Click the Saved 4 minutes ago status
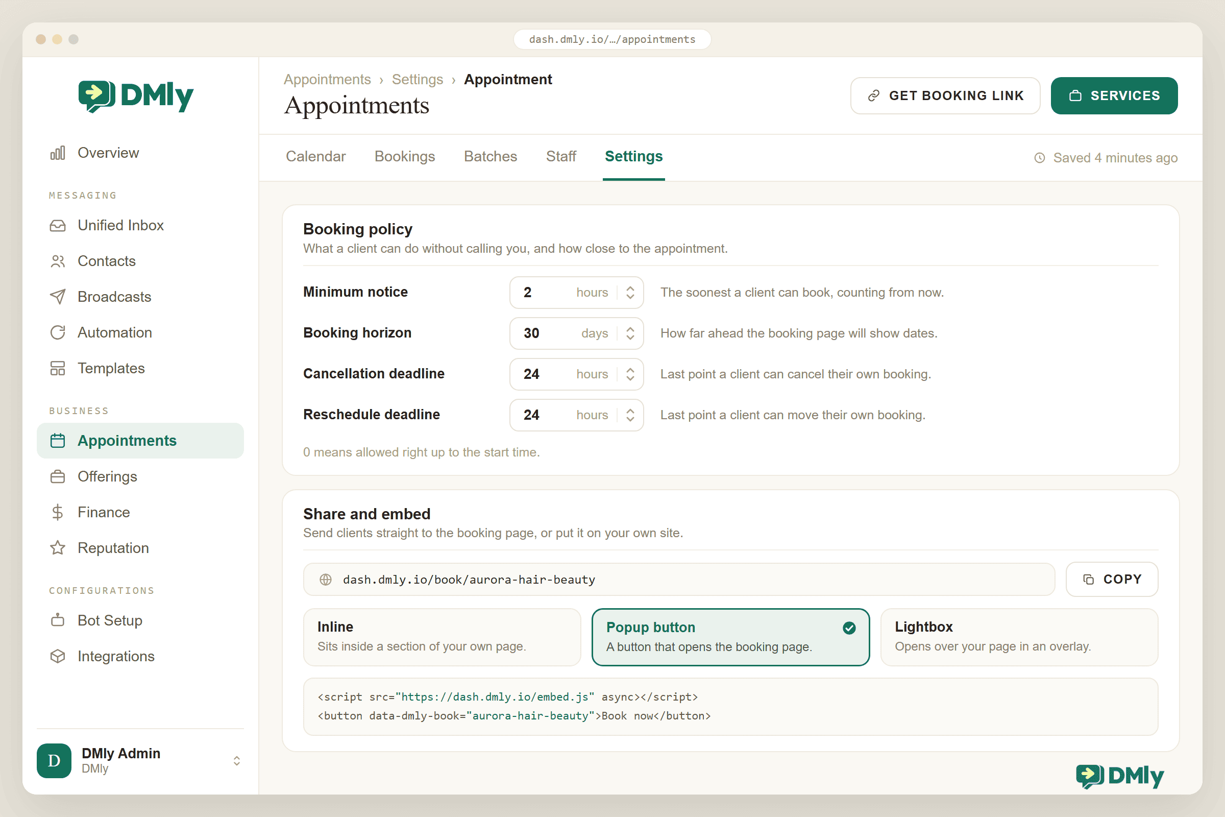The image size is (1225, 817). click(1106, 158)
